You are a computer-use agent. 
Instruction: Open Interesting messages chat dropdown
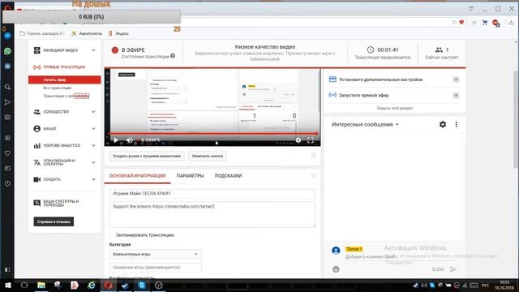coord(365,124)
